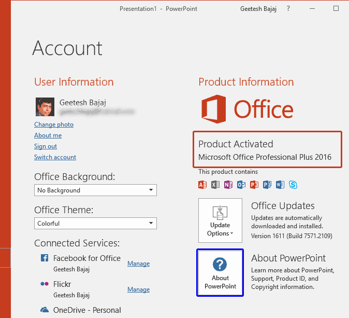The height and width of the screenshot is (318, 349).
Task: Click the OneDrive cloud icon
Action: [x=45, y=310]
